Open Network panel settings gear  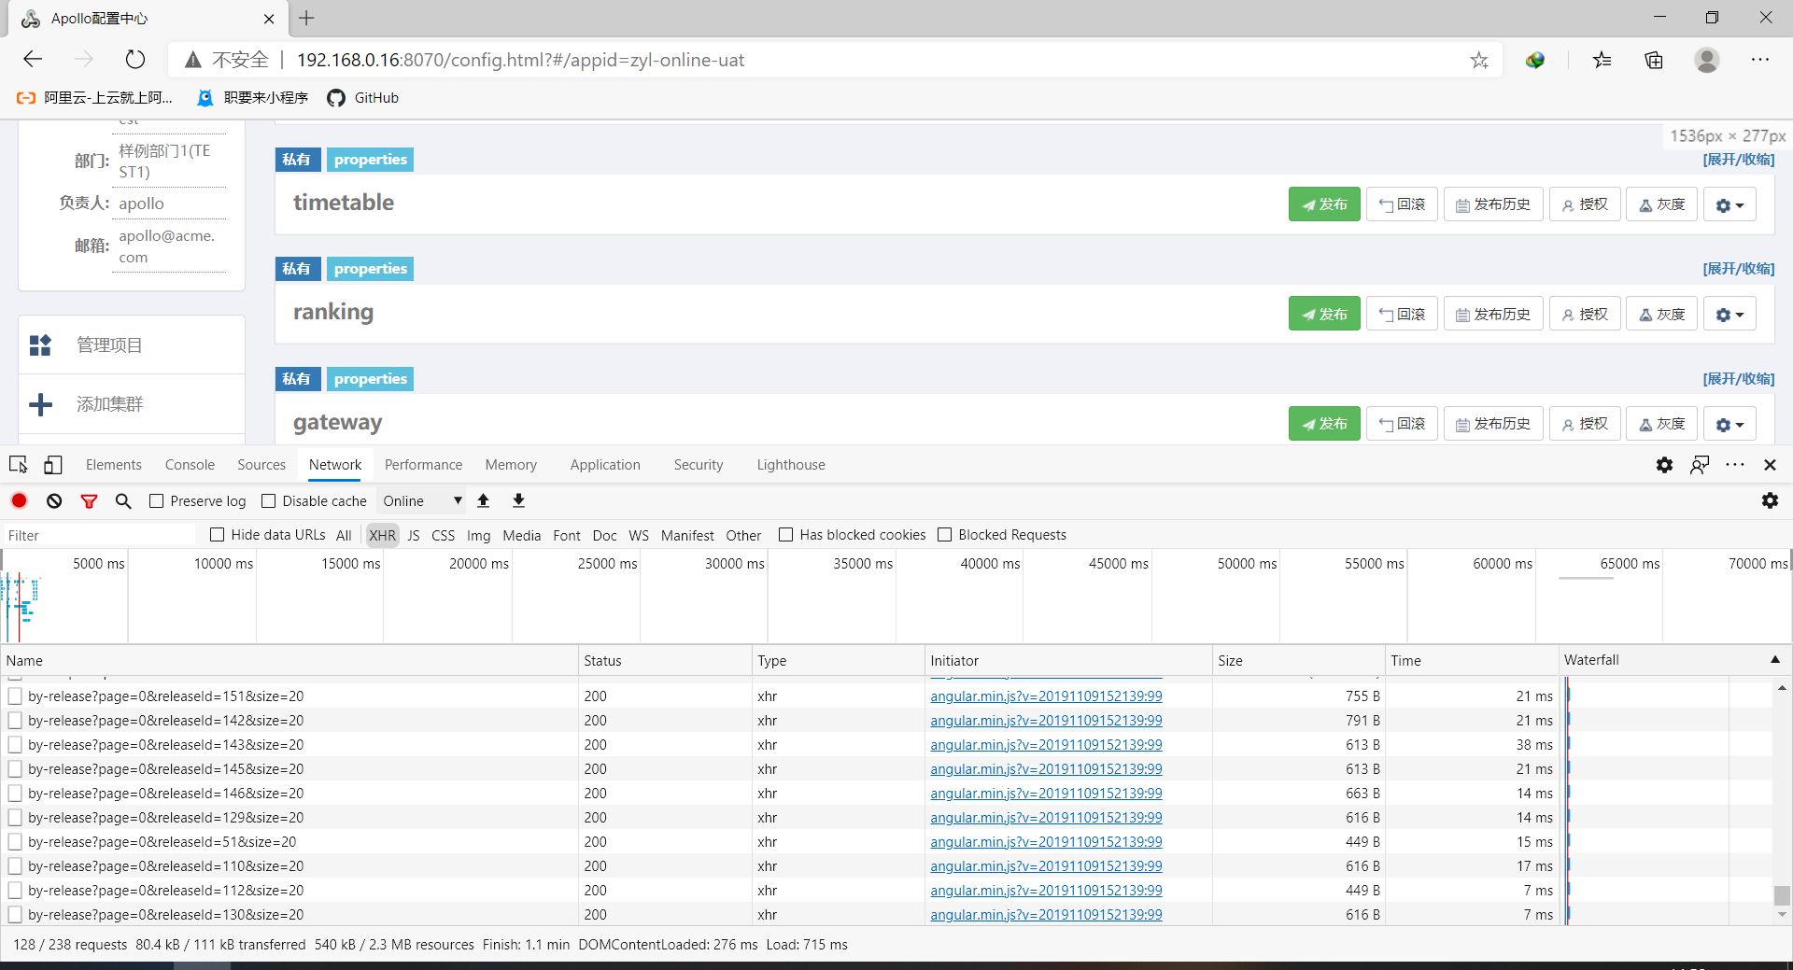pyautogui.click(x=1770, y=500)
